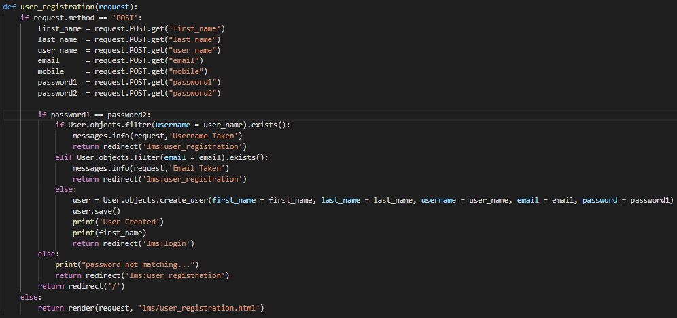Click the 'mobile' variable being assigned

tap(51, 71)
